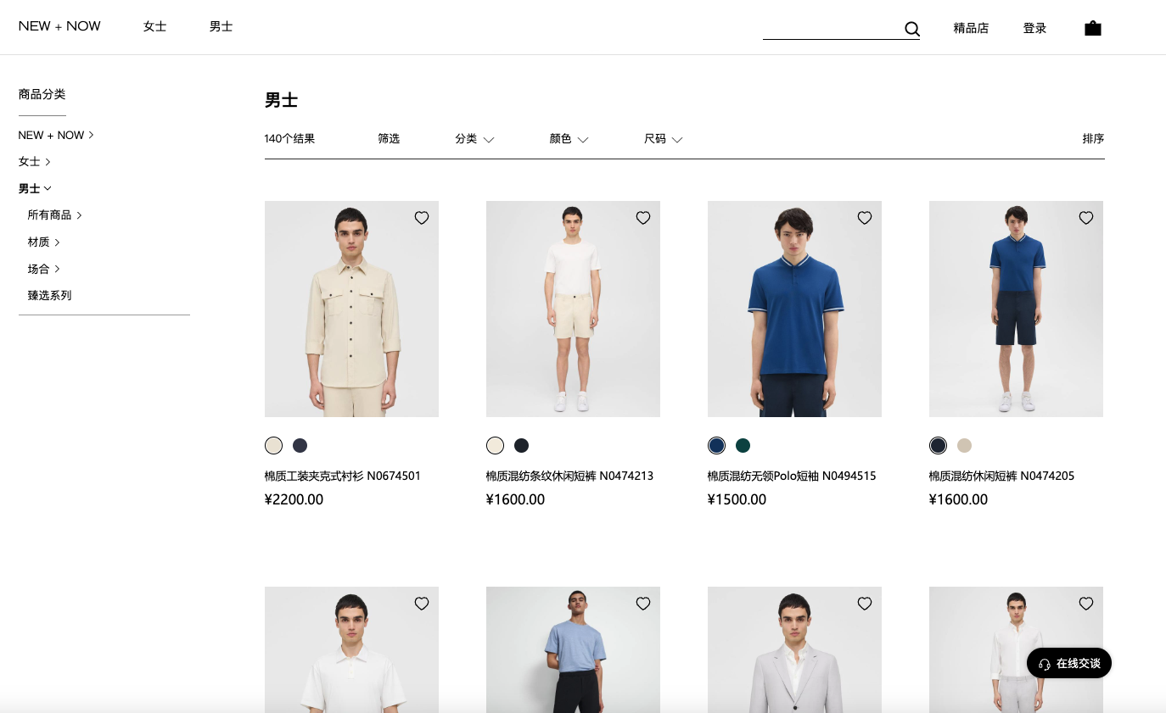Click 登录 to sign in

point(1034,28)
